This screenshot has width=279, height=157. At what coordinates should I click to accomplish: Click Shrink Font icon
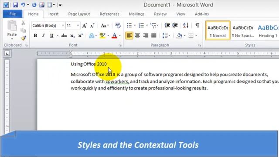[x=92, y=26]
